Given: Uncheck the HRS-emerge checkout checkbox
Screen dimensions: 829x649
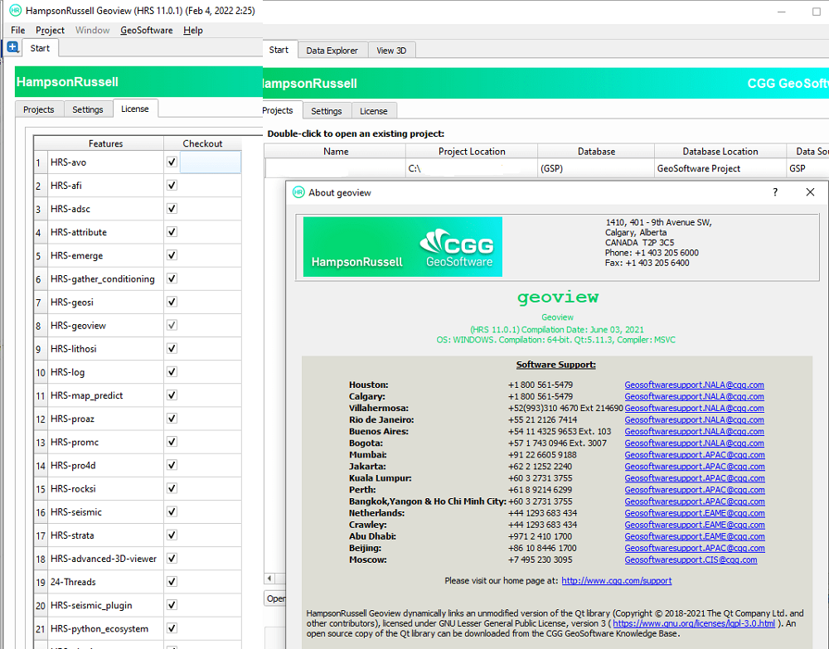Looking at the screenshot, I should coord(172,254).
